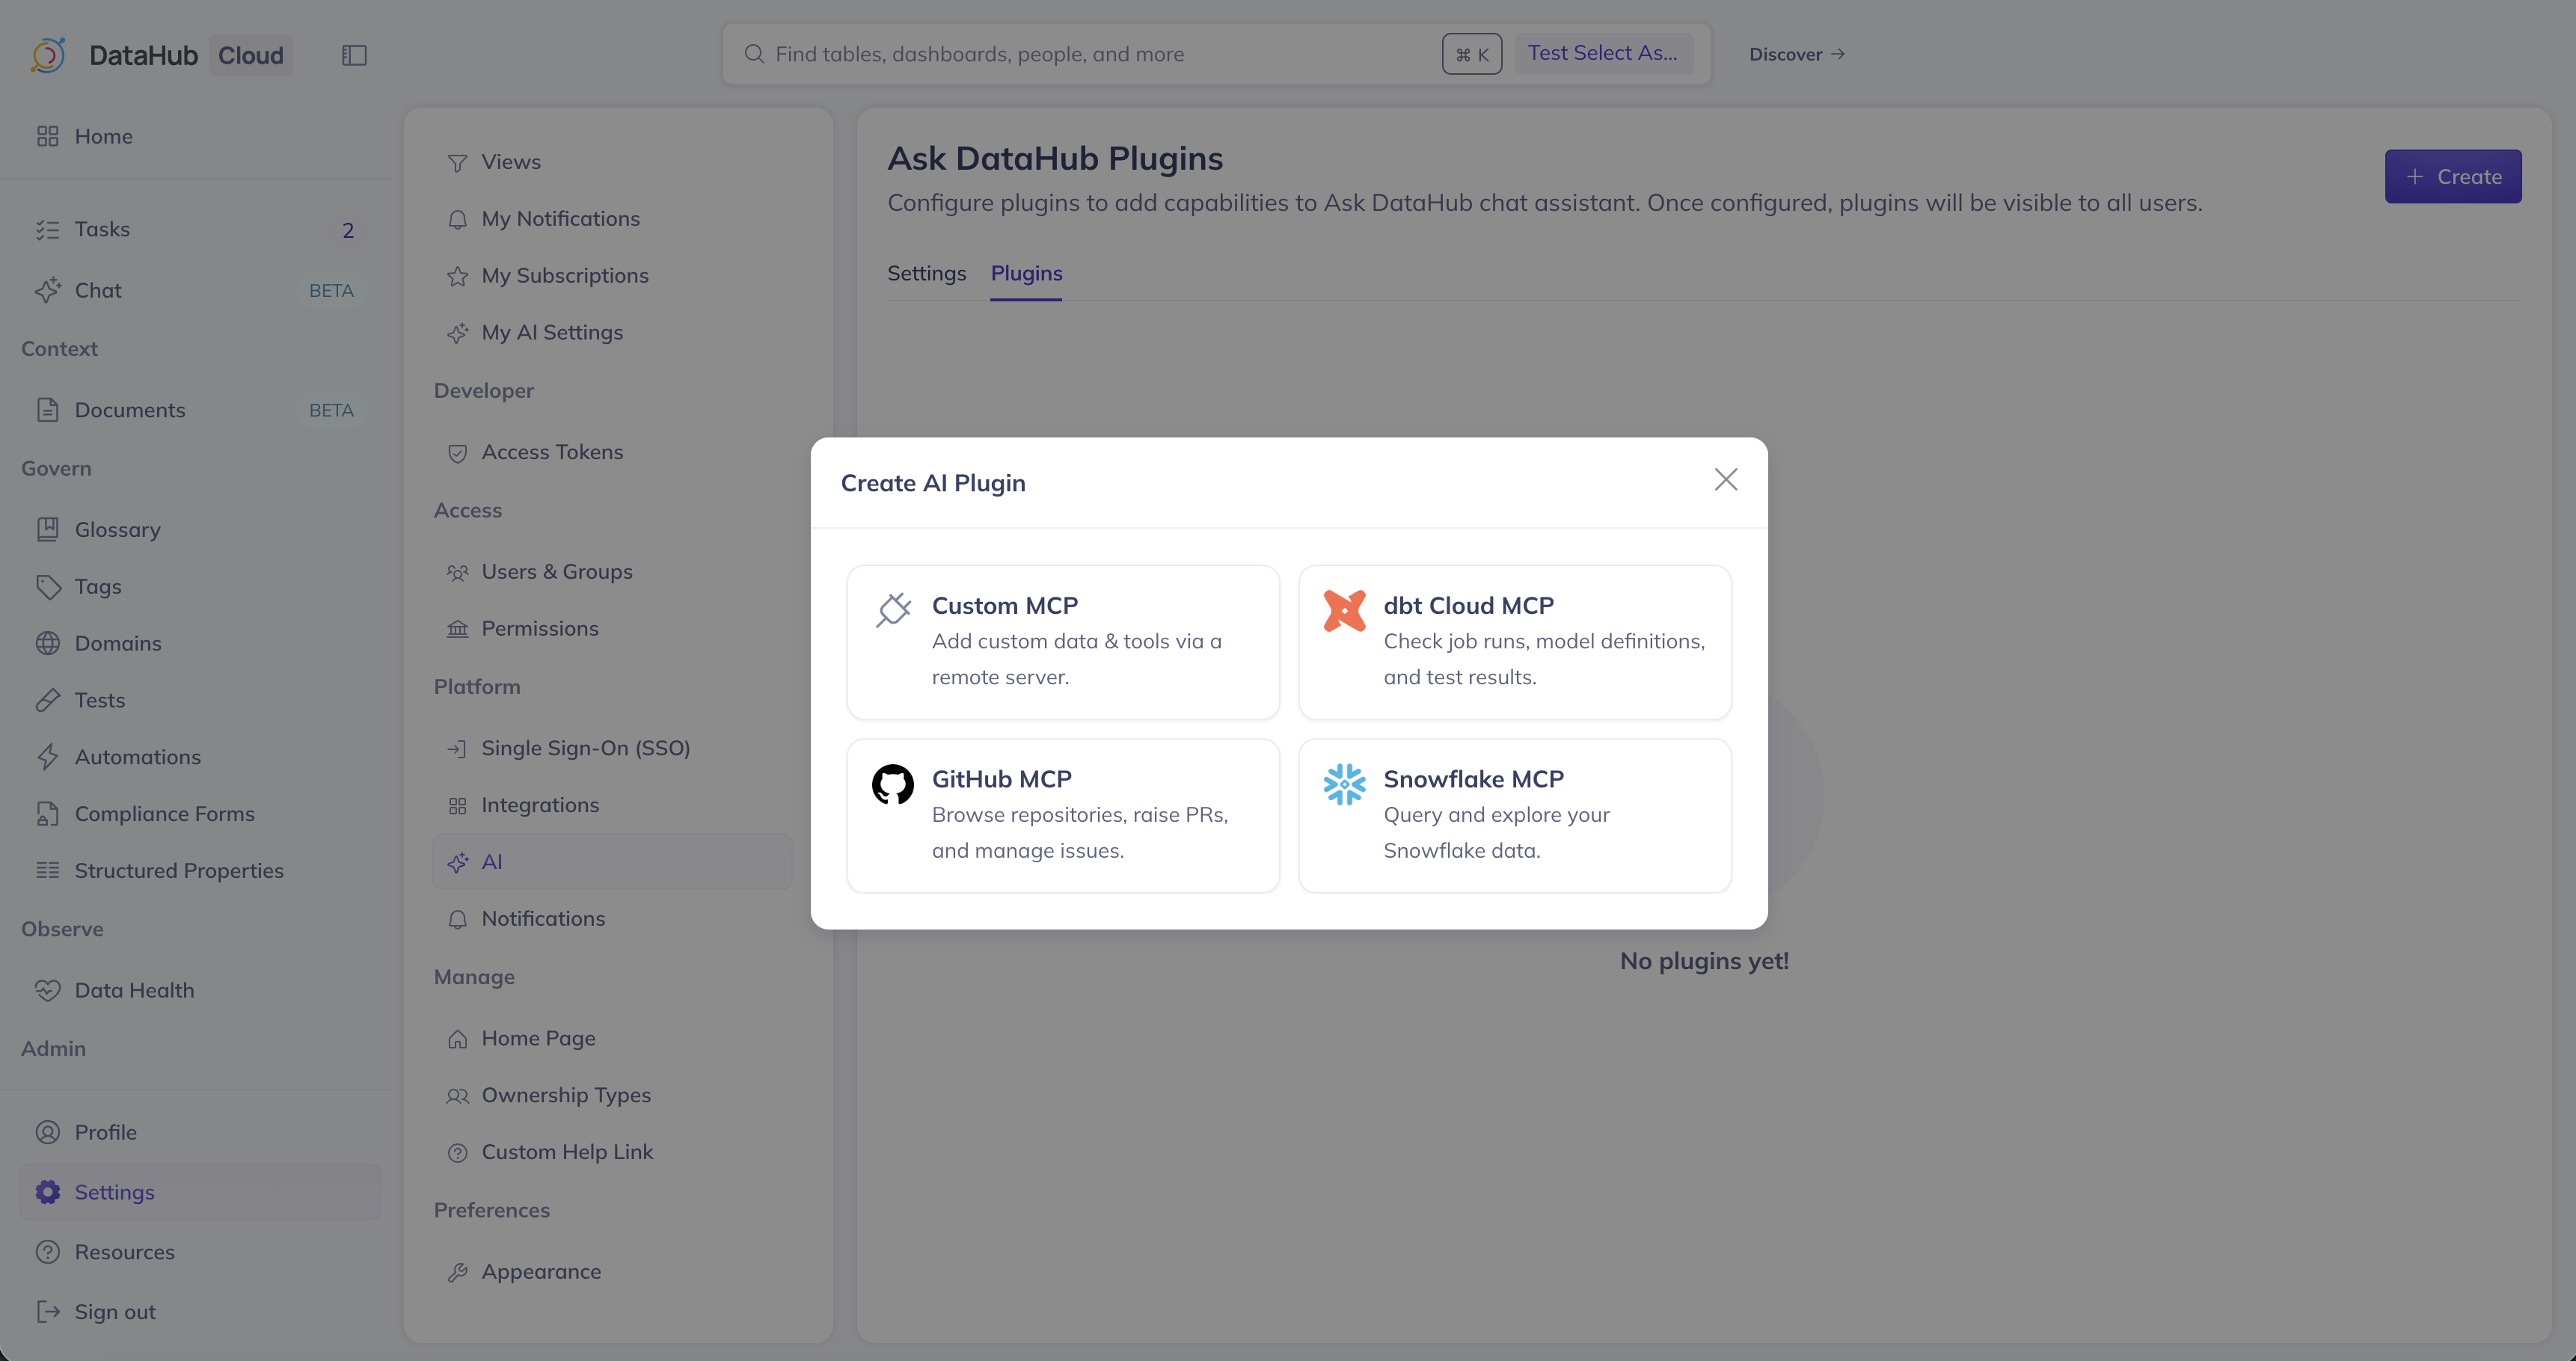Click the DataHub logo icon
The image size is (2576, 1361).
(48, 55)
